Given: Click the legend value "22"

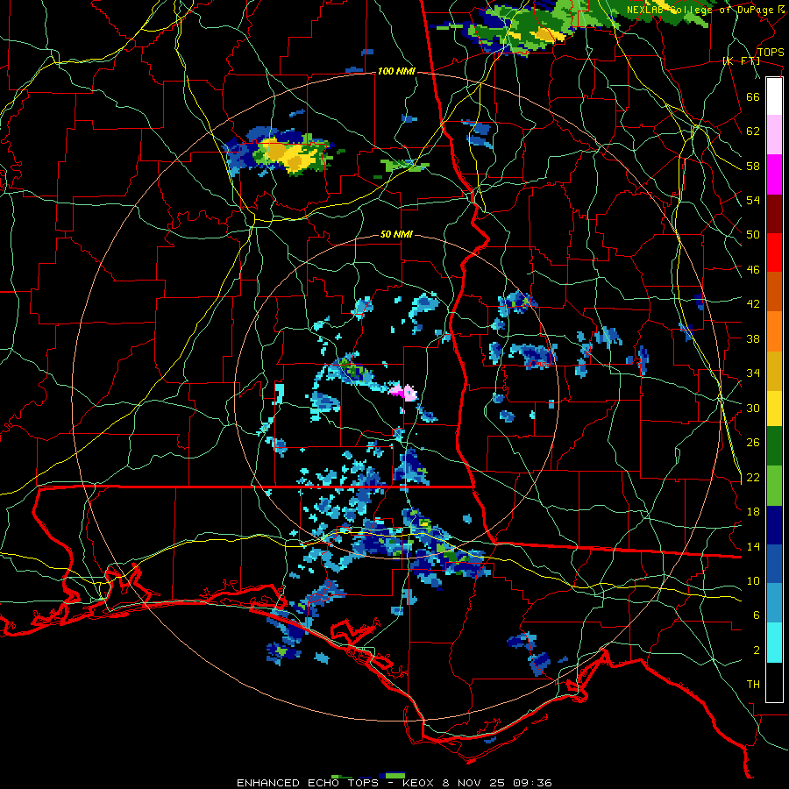Looking at the screenshot, I should pyautogui.click(x=753, y=477).
